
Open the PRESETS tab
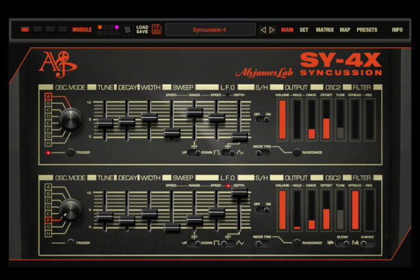367,30
